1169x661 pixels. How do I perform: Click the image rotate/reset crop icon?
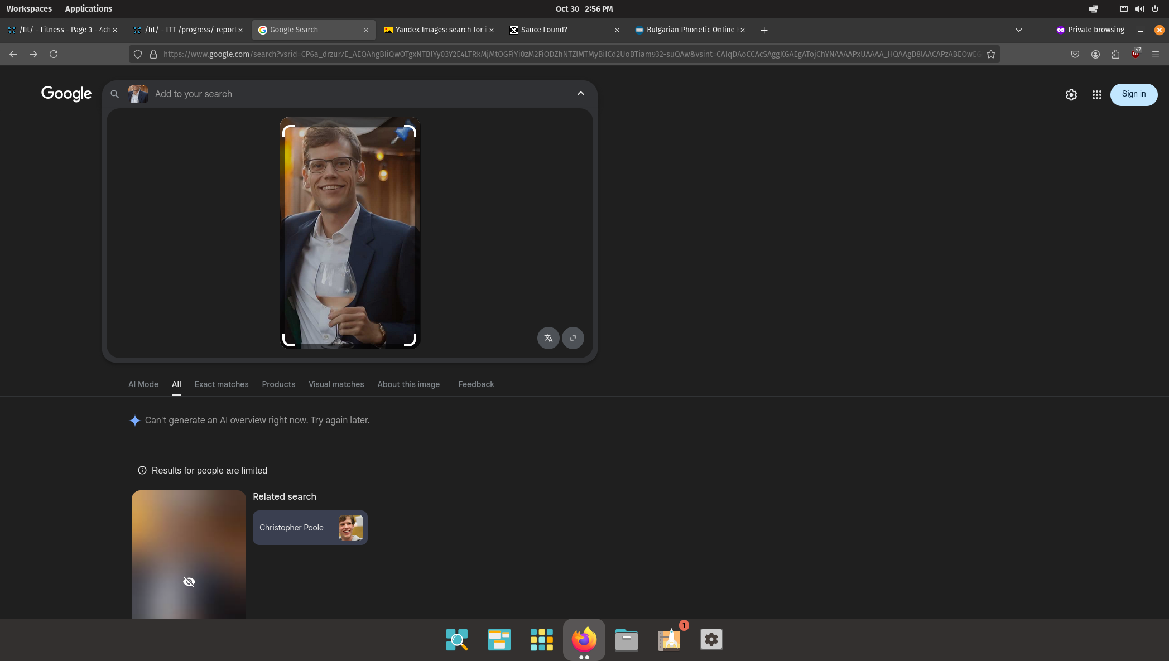coord(573,338)
